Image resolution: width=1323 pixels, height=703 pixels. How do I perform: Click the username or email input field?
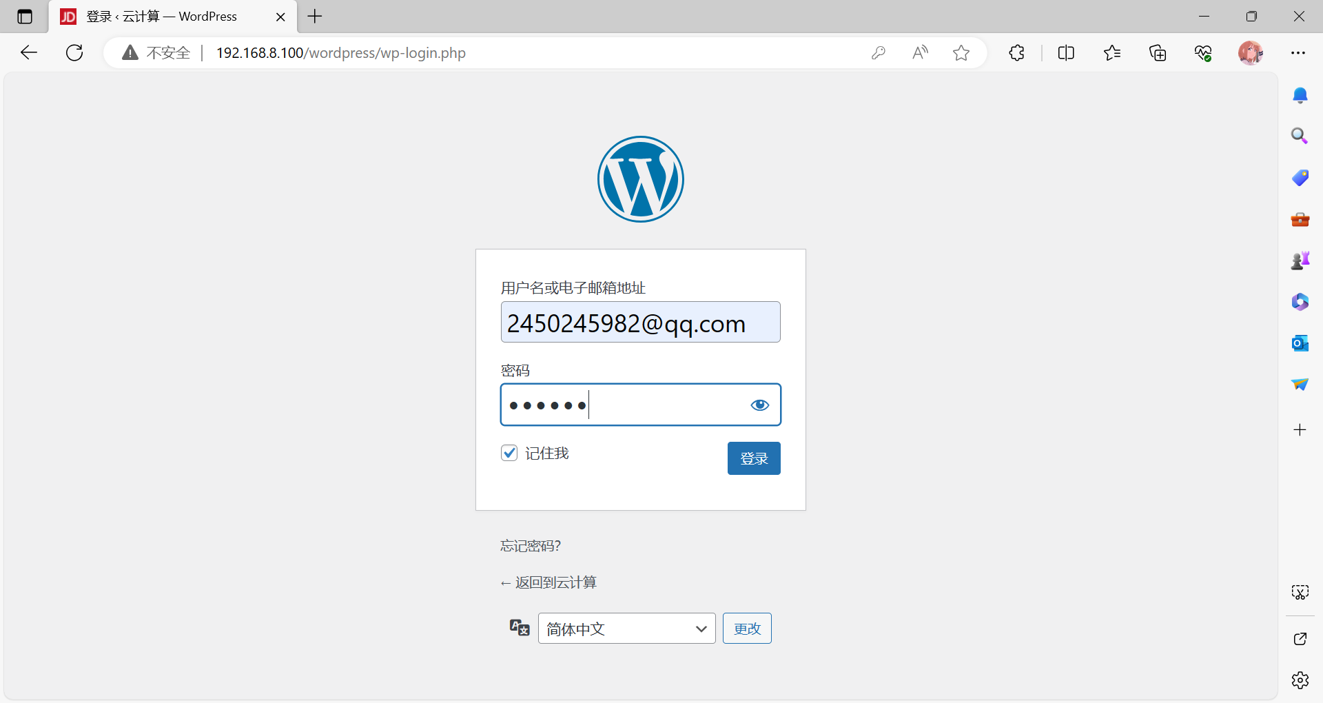pos(641,322)
